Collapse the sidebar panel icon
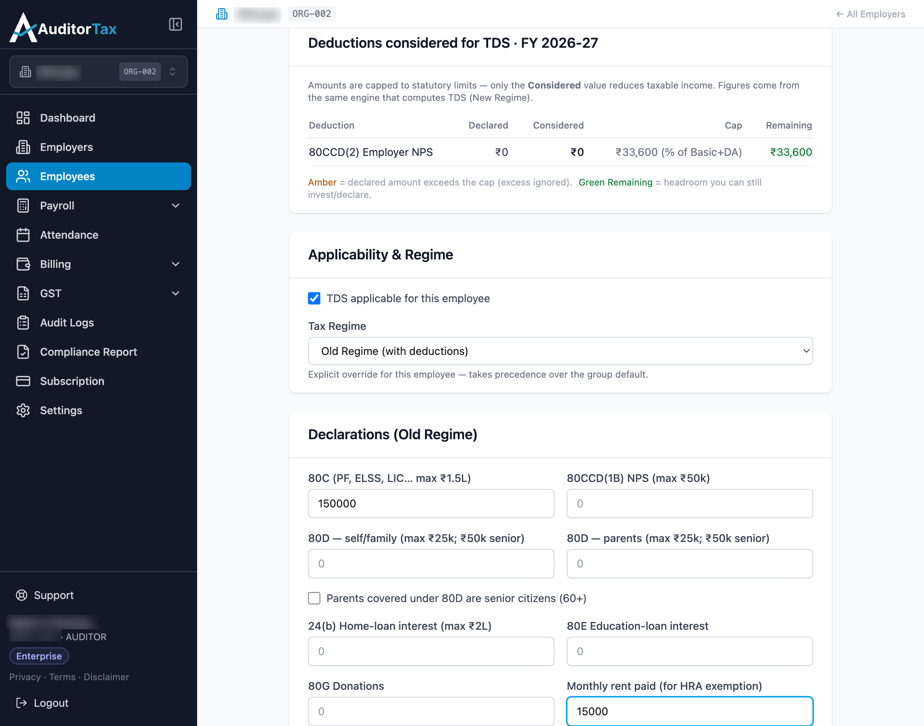Screen dimensions: 924x726 pyautogui.click(x=175, y=24)
